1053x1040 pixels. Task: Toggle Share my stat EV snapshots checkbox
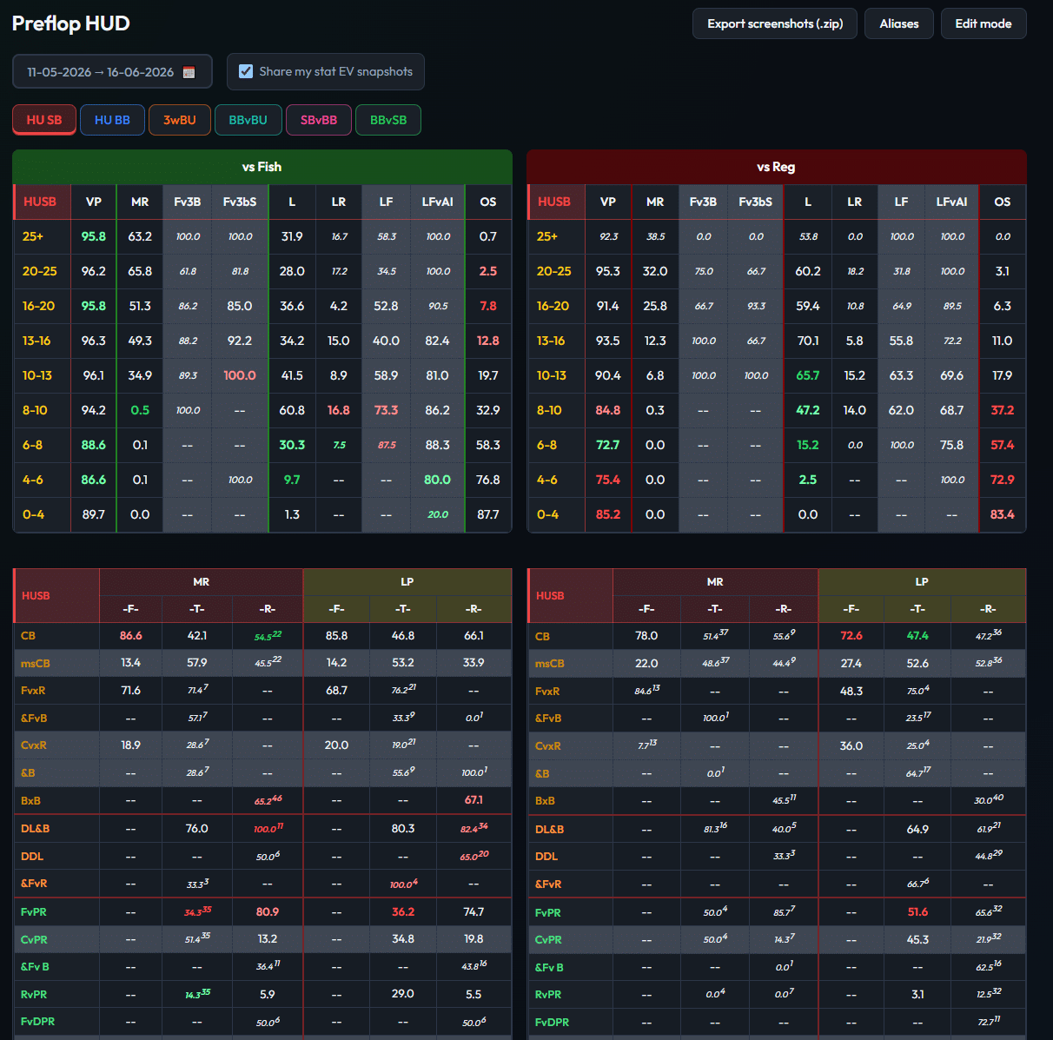pyautogui.click(x=246, y=71)
